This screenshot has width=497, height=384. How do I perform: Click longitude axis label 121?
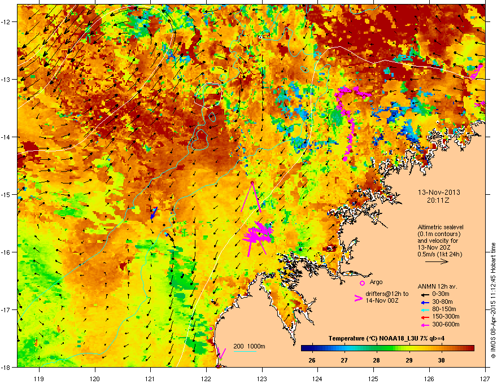[150, 378]
